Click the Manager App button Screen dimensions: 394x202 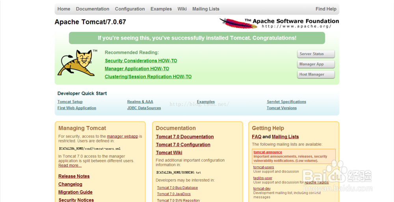tap(316, 64)
